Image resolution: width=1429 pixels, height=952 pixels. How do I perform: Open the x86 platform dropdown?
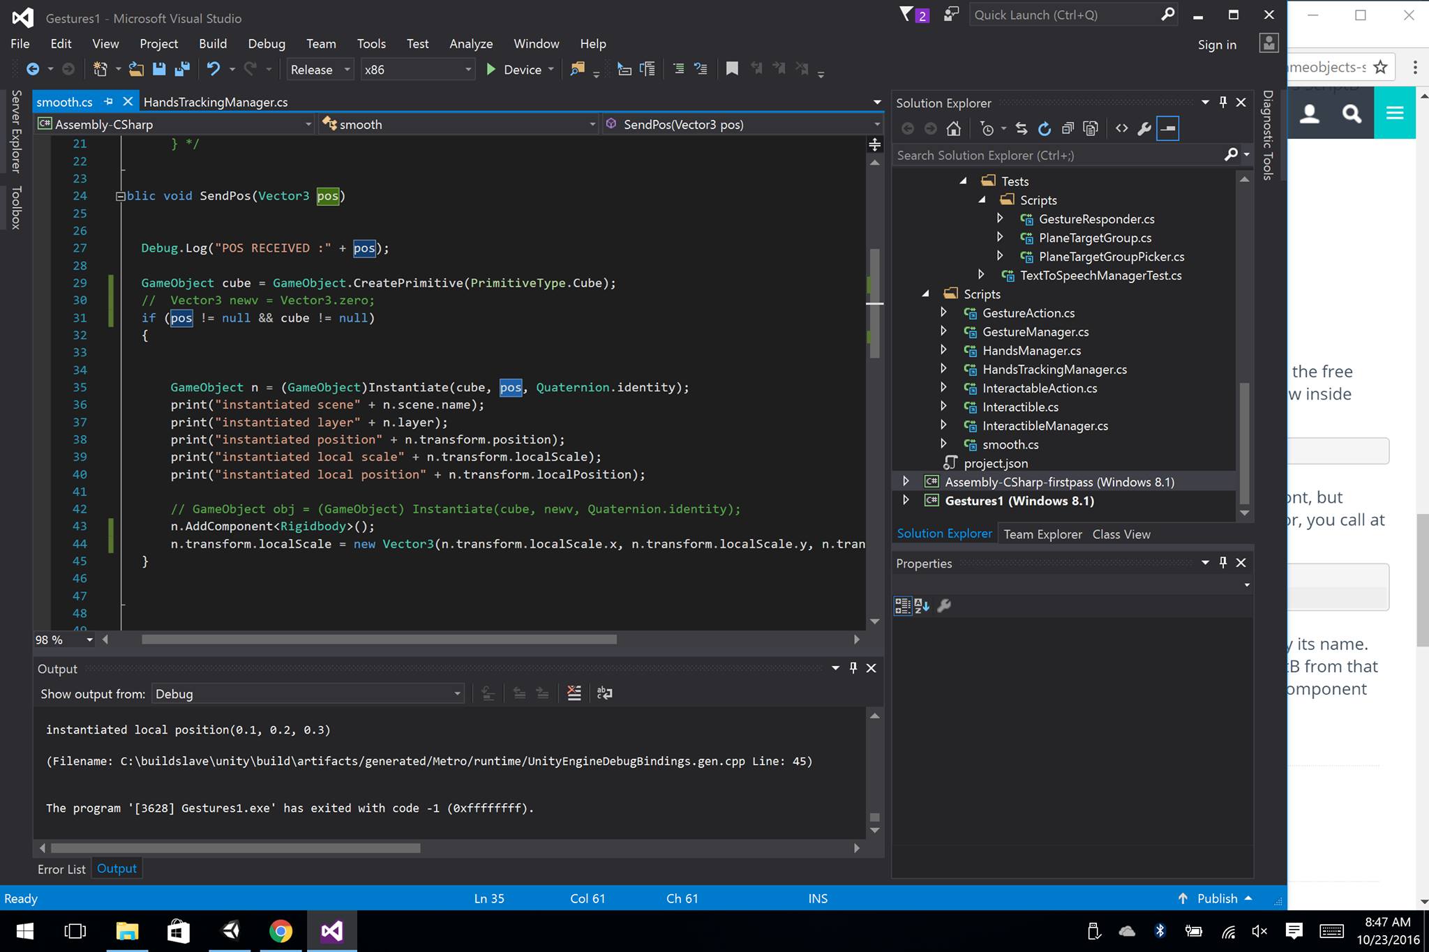(x=417, y=70)
